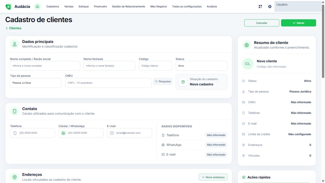Viewport: 325px width, 183px height.
Task: Open Todas as configurações menu
Action: 187,6
